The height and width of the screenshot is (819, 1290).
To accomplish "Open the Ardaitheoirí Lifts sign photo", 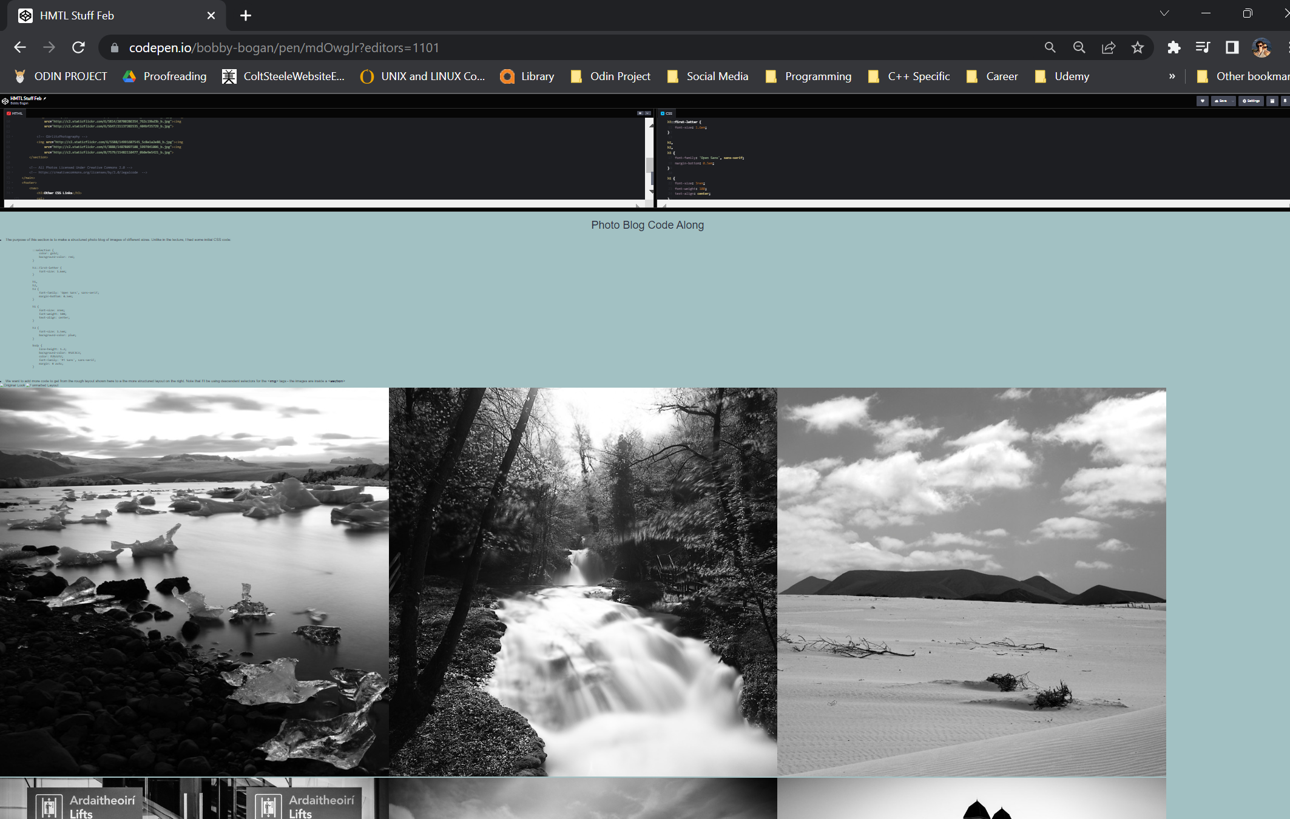I will tap(194, 798).
